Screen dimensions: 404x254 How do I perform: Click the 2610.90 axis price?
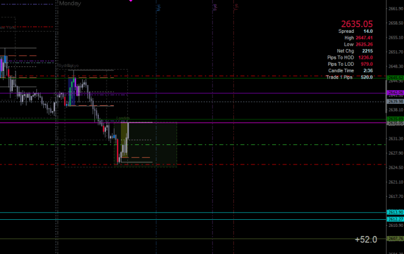pos(396,225)
